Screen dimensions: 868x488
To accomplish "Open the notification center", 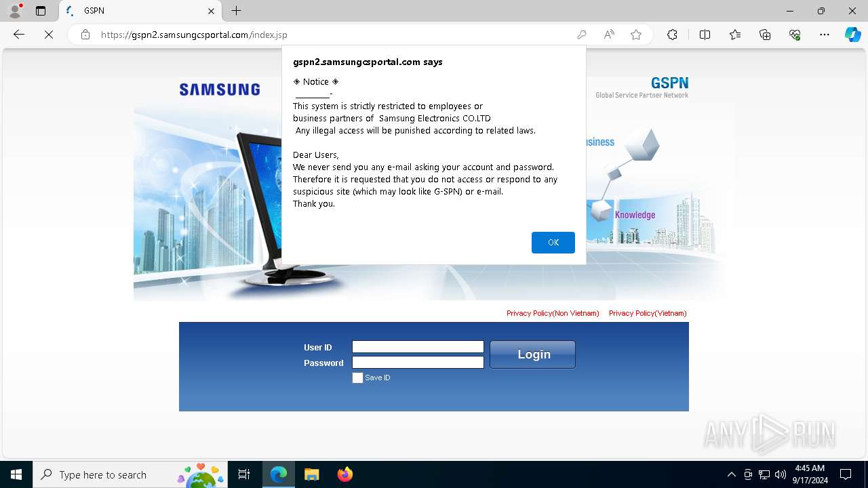I will [846, 474].
